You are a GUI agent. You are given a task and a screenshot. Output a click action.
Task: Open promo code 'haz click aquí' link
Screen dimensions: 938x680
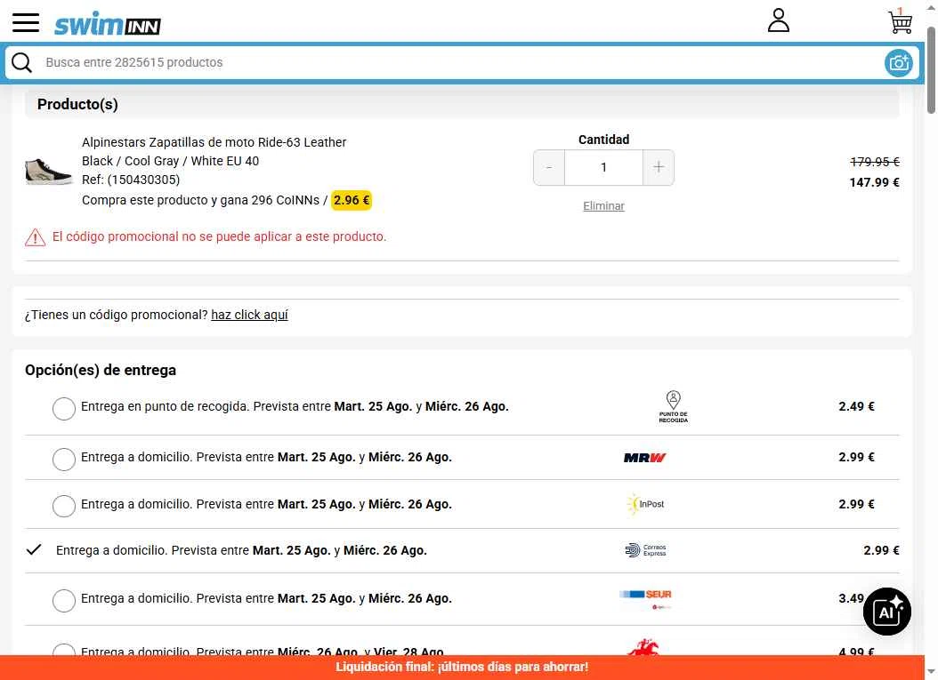(x=249, y=315)
